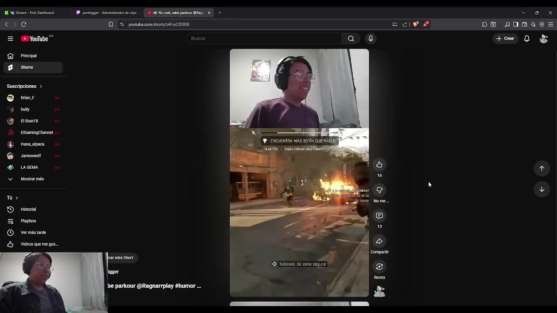Open the YouTube hamburger guide menu
557x313 pixels.
tap(10, 39)
